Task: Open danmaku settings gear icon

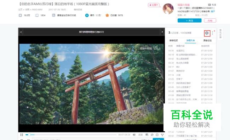Action: click(207, 33)
